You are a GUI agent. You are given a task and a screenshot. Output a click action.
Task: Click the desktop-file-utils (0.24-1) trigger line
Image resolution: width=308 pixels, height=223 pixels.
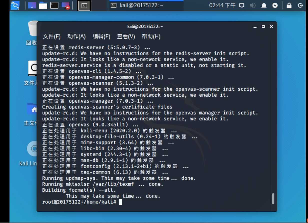click(120, 137)
